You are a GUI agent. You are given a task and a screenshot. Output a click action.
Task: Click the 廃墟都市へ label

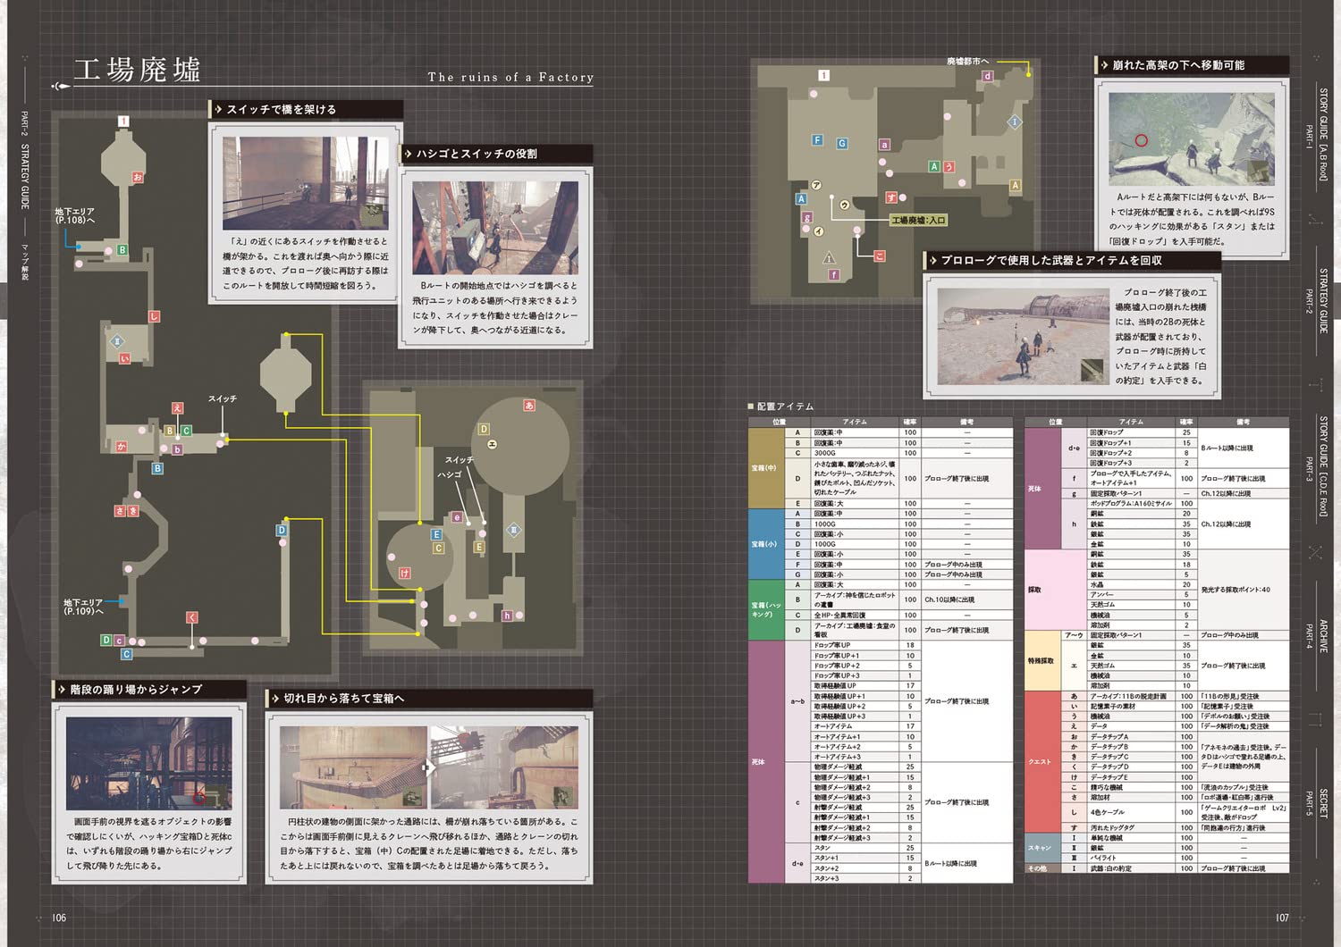[967, 60]
